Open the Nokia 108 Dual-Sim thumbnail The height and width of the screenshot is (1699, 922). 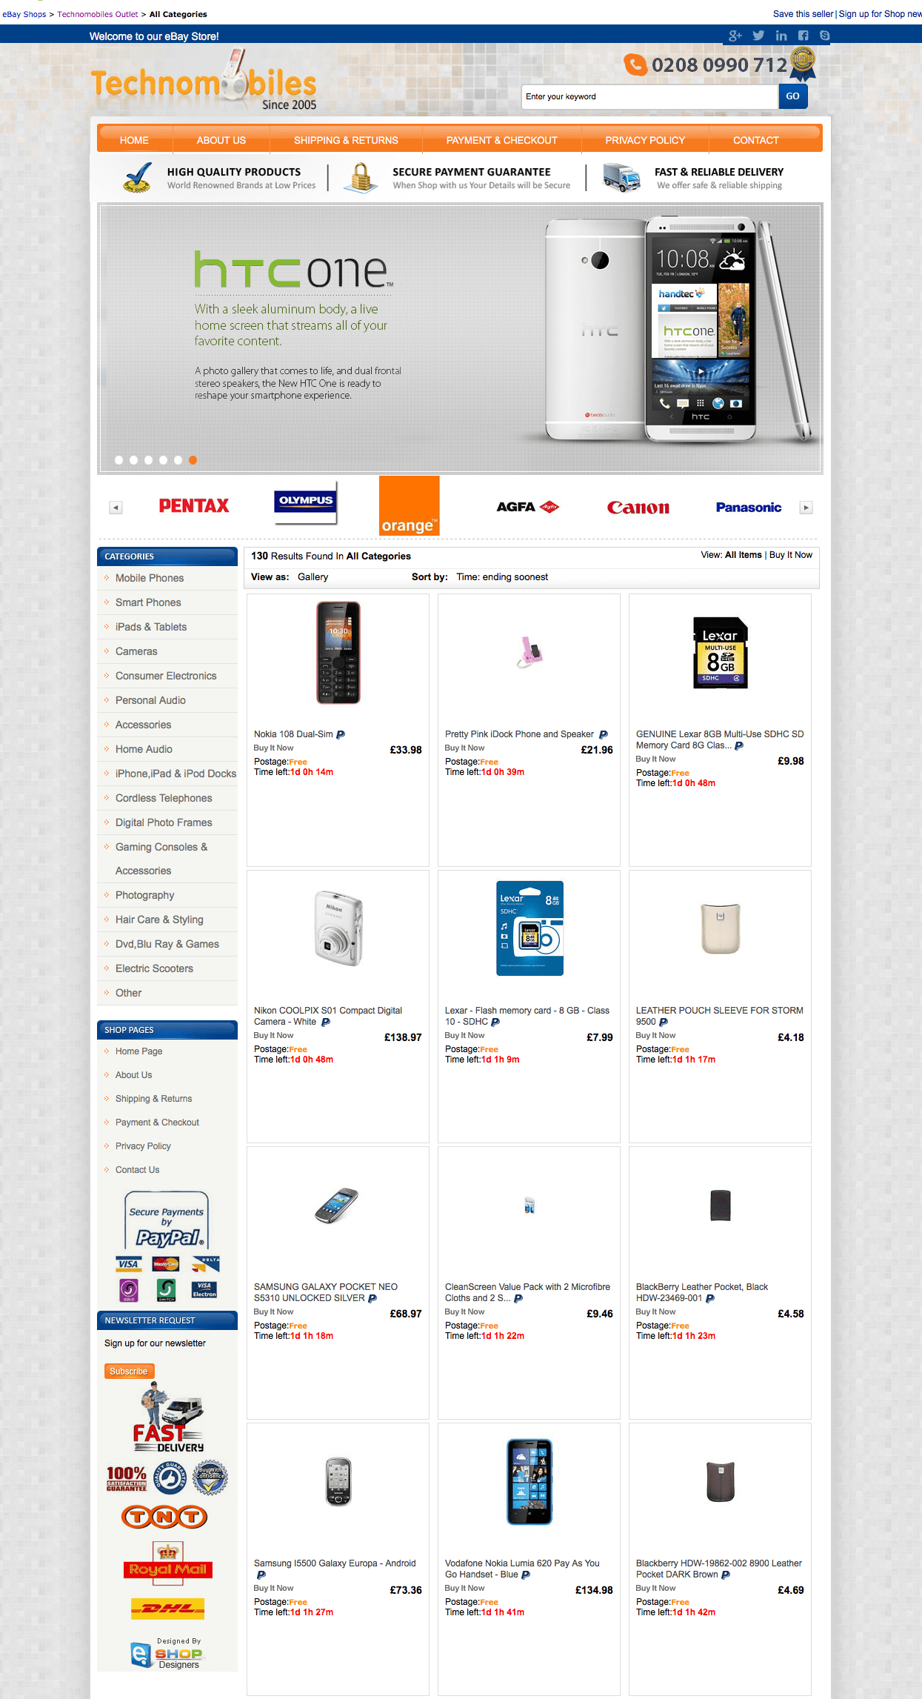pos(338,653)
